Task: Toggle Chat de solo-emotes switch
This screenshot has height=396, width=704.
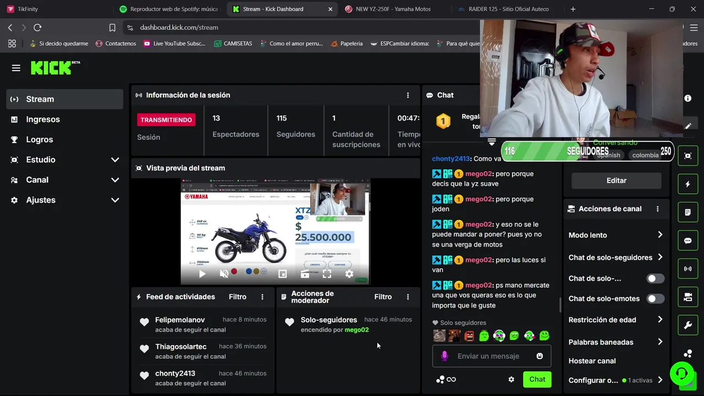Action: (x=655, y=299)
